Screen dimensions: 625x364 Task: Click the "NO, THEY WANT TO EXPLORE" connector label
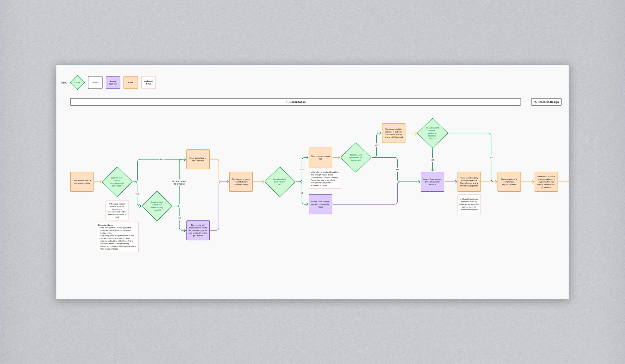coord(179,183)
